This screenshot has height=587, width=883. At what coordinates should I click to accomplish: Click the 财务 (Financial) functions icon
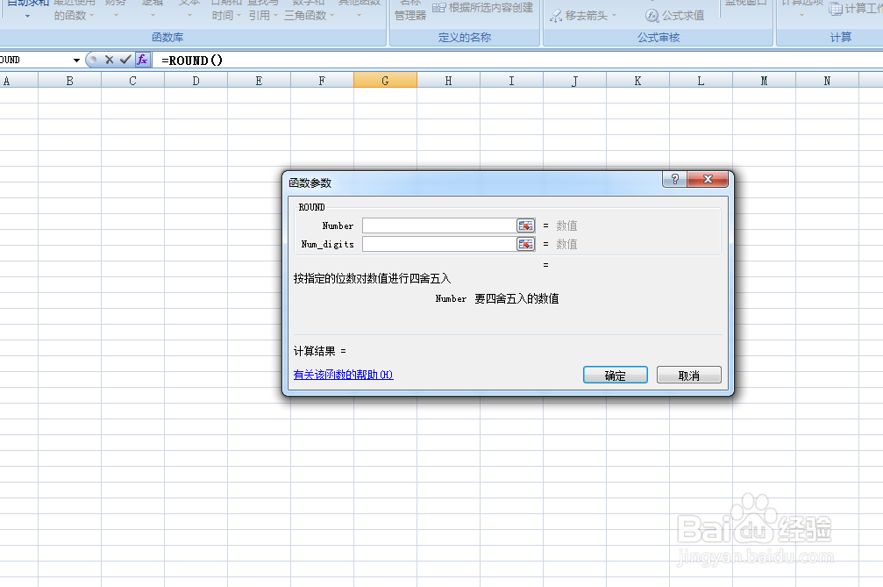tap(115, 9)
